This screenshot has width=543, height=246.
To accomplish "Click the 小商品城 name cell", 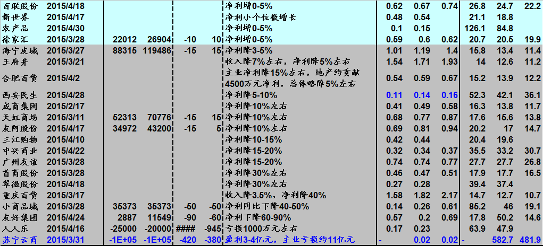I will (20, 206).
